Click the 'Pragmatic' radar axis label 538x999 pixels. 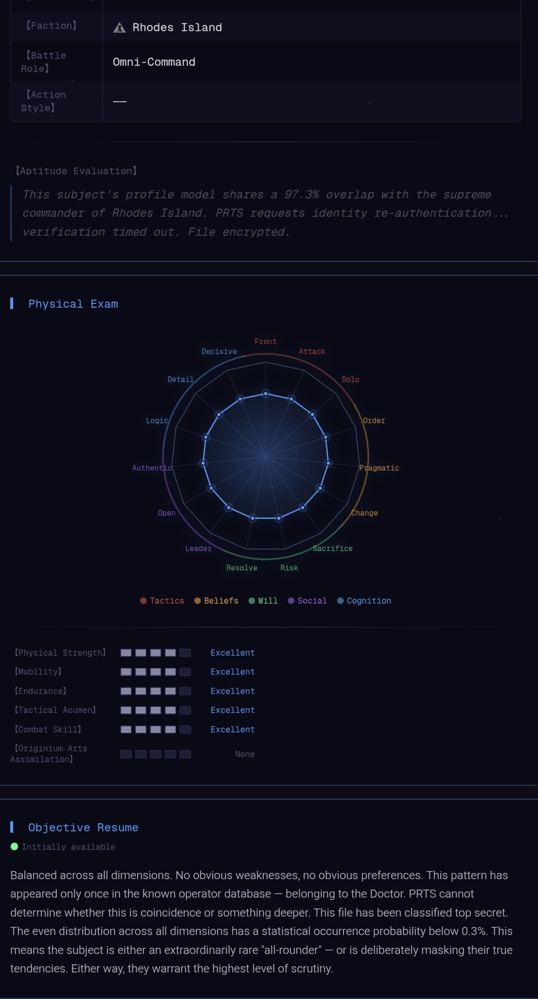379,468
